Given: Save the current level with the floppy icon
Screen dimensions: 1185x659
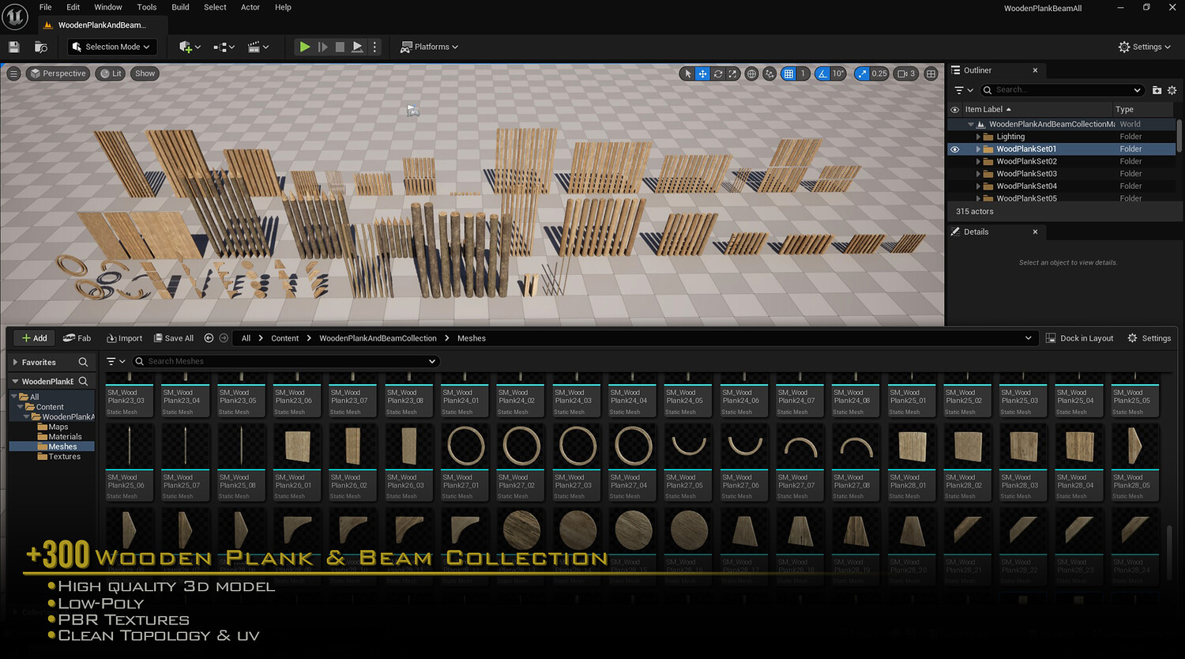Looking at the screenshot, I should (x=13, y=47).
